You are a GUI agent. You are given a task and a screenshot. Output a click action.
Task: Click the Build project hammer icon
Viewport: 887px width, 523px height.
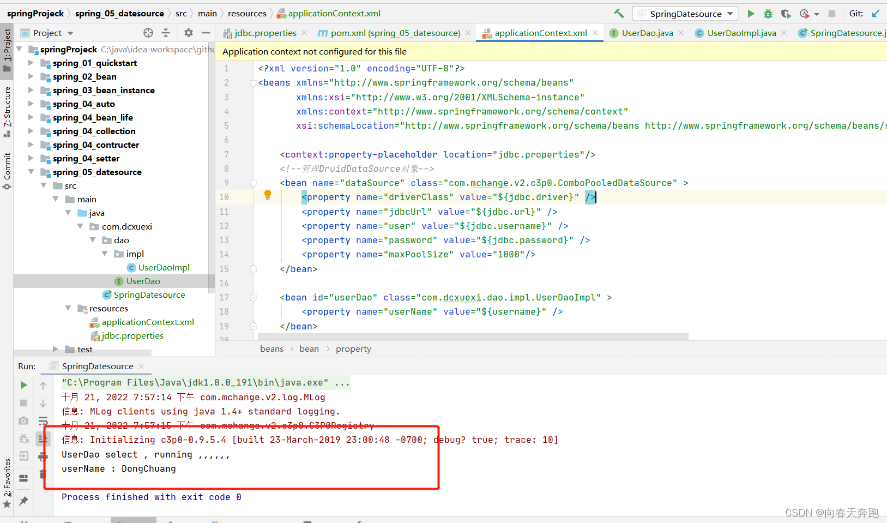pos(619,14)
